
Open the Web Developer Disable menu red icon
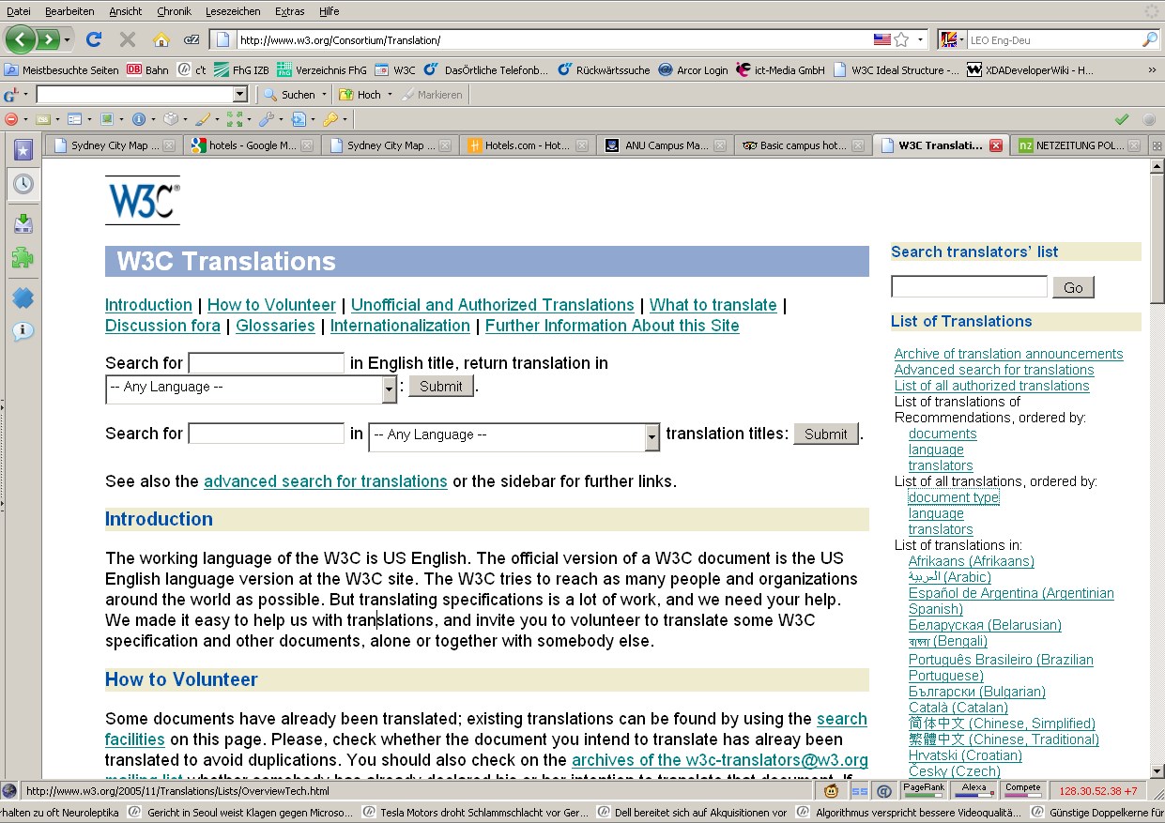point(11,119)
